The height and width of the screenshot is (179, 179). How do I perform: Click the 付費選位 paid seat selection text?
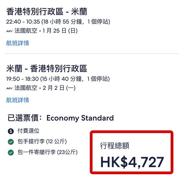tap(29, 131)
